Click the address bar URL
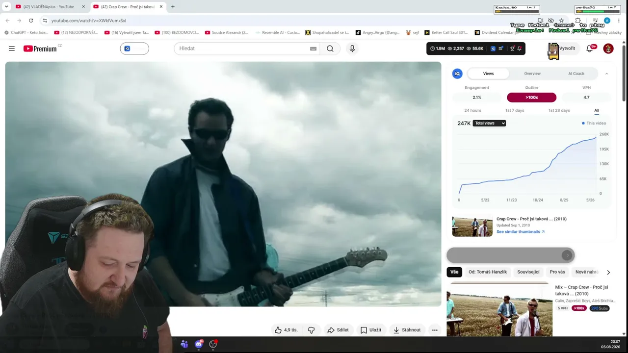 pos(89,21)
